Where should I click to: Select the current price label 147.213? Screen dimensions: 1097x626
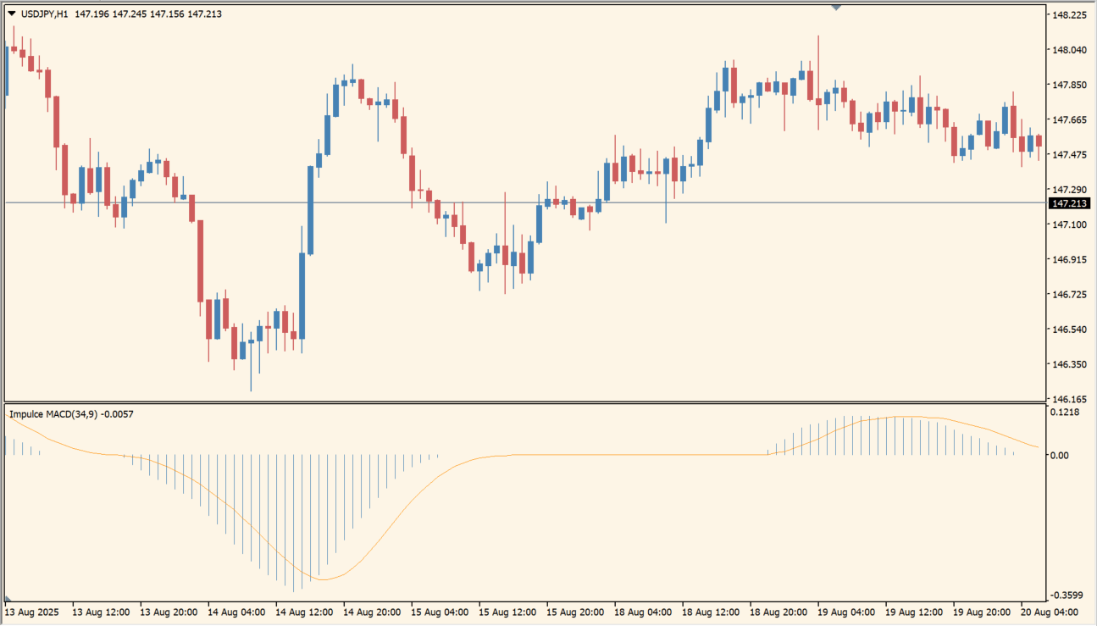1069,204
